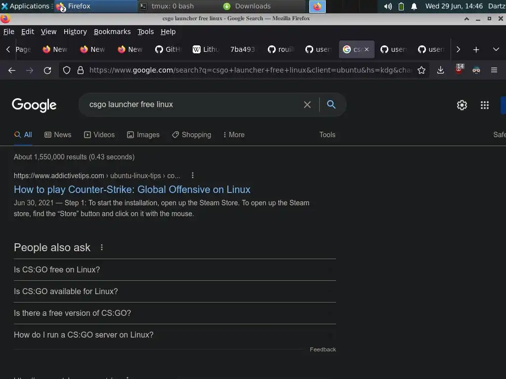Open a new tab with plus button

(x=476, y=50)
